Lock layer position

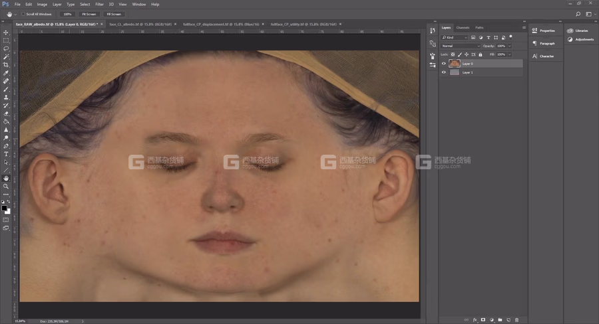(x=467, y=54)
